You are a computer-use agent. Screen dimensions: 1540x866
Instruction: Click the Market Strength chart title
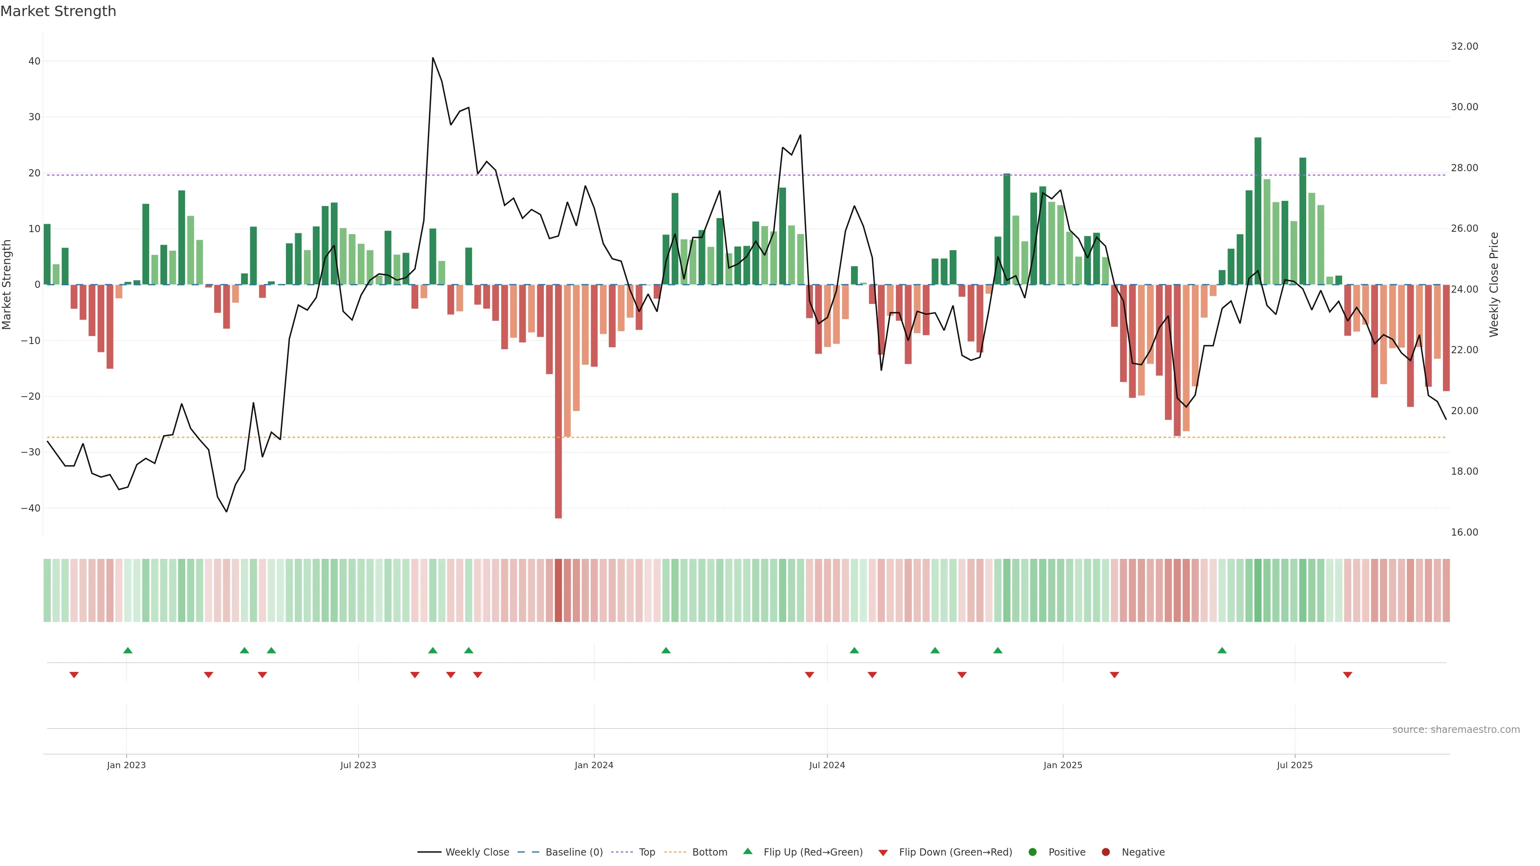pos(58,11)
